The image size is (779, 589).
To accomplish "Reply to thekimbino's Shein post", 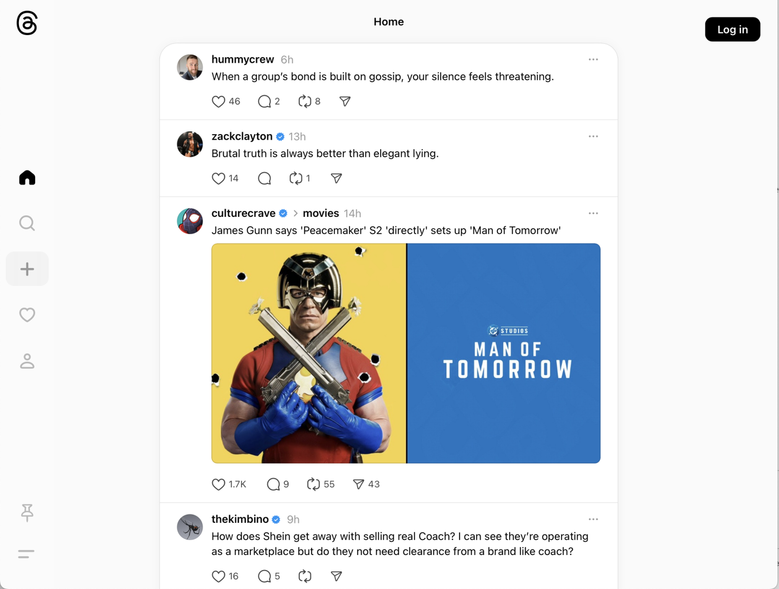I will tap(264, 576).
